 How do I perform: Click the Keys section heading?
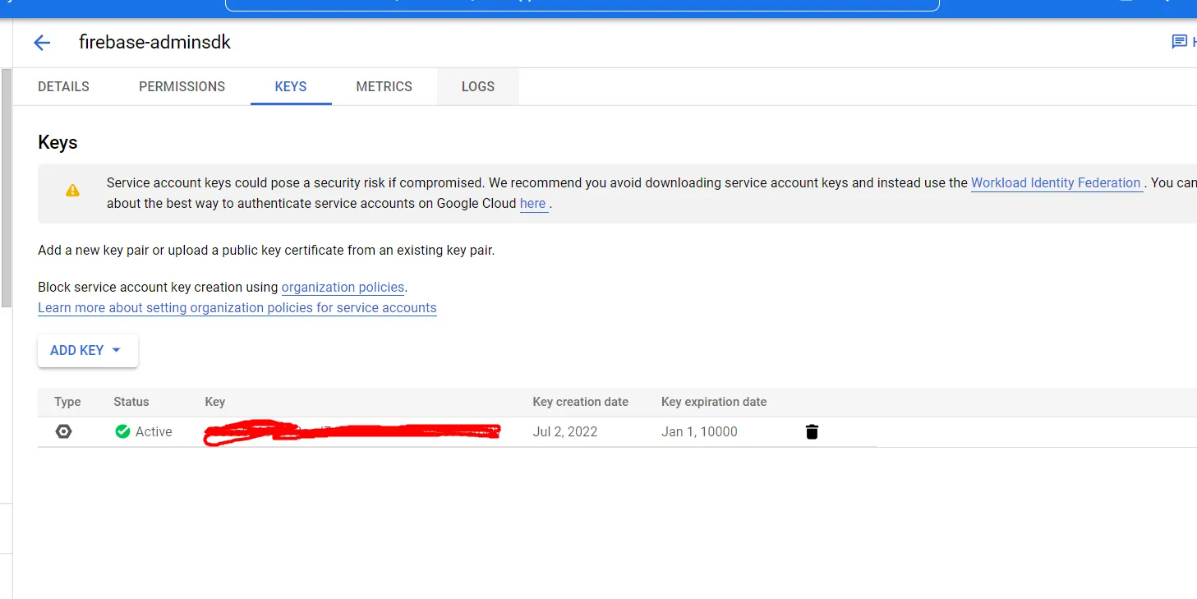[x=58, y=142]
